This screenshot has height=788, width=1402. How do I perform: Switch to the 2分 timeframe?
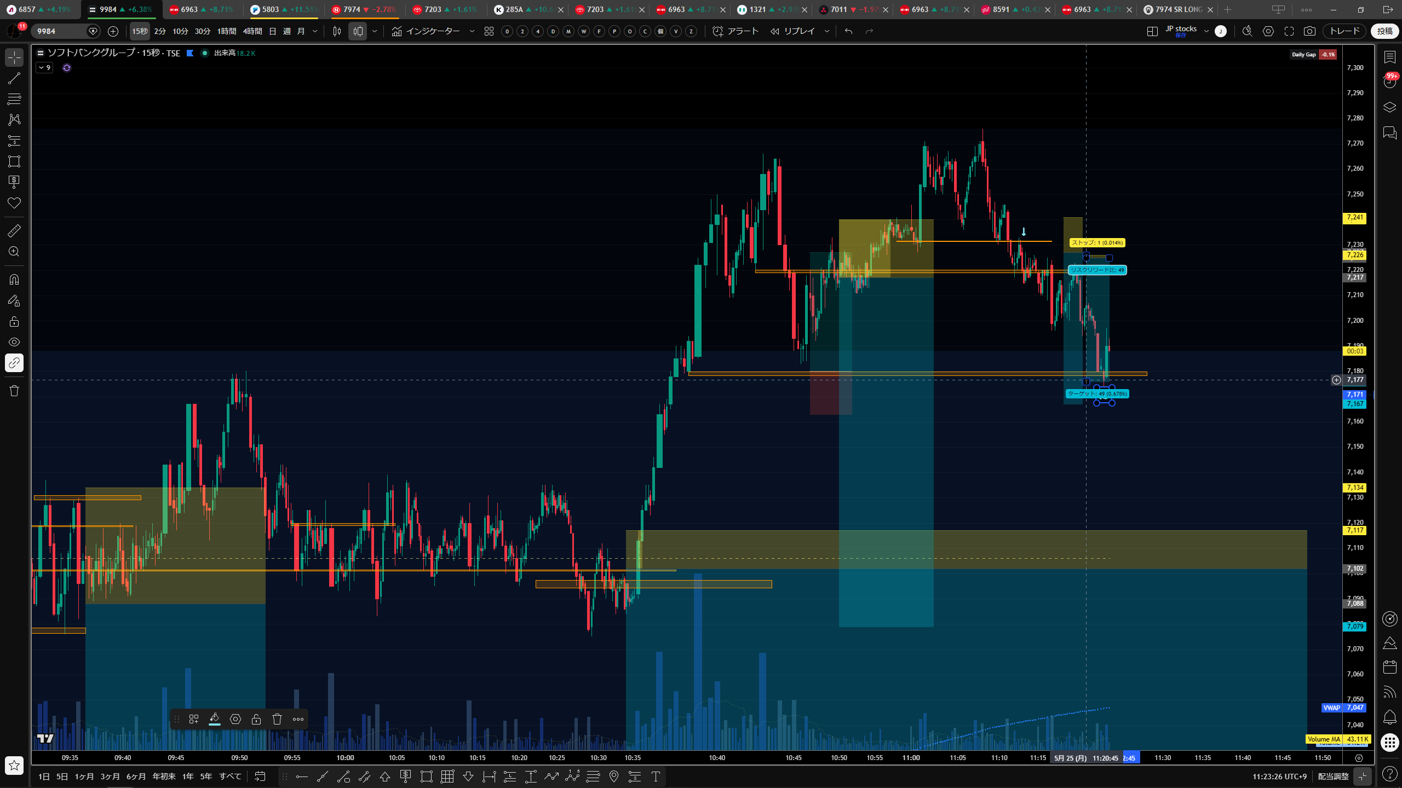(160, 31)
